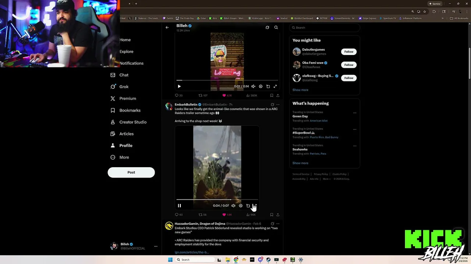Click the Gemini button in Chrome

[x=435, y=4]
